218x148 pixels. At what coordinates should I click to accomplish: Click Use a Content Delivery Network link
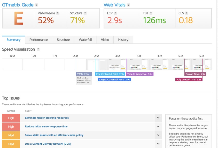[x=48, y=144]
